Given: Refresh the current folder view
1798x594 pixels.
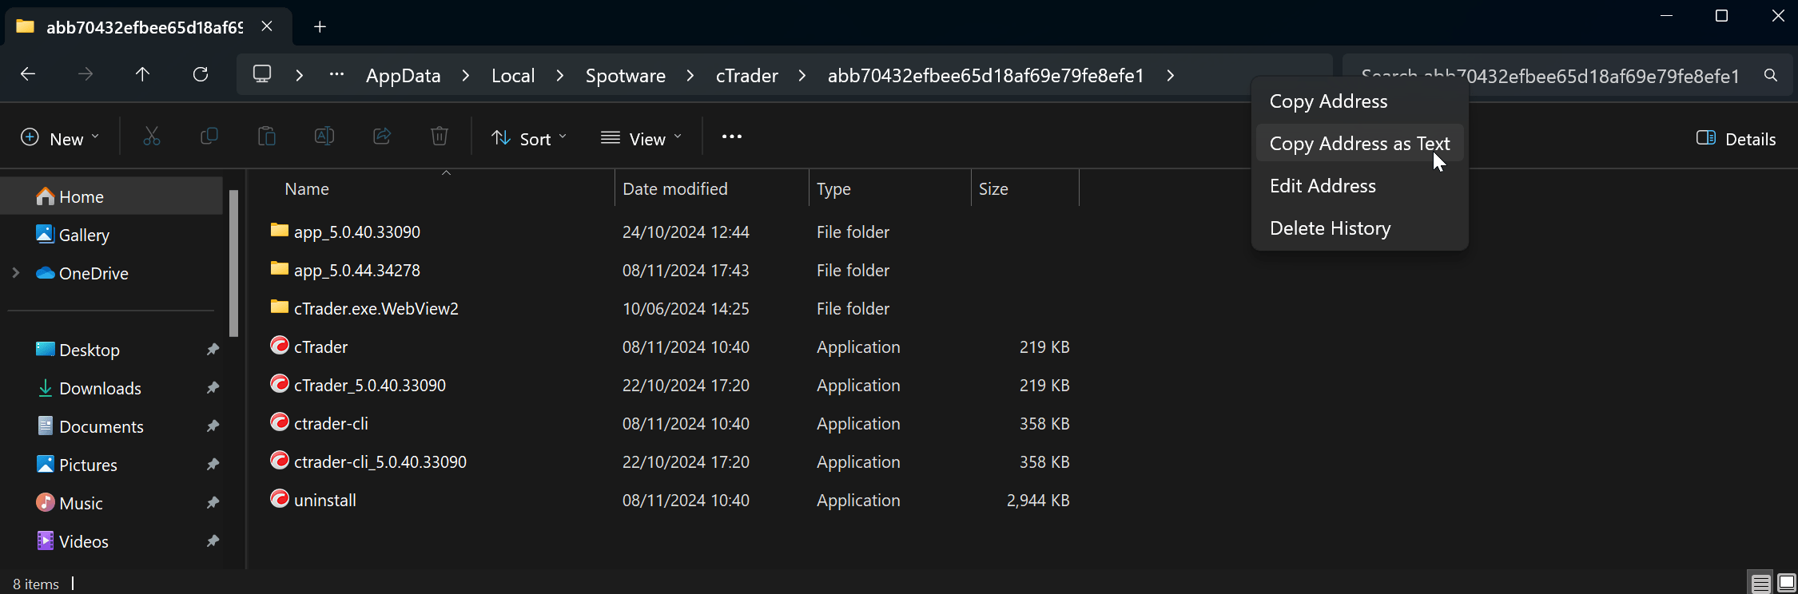Looking at the screenshot, I should pyautogui.click(x=201, y=74).
